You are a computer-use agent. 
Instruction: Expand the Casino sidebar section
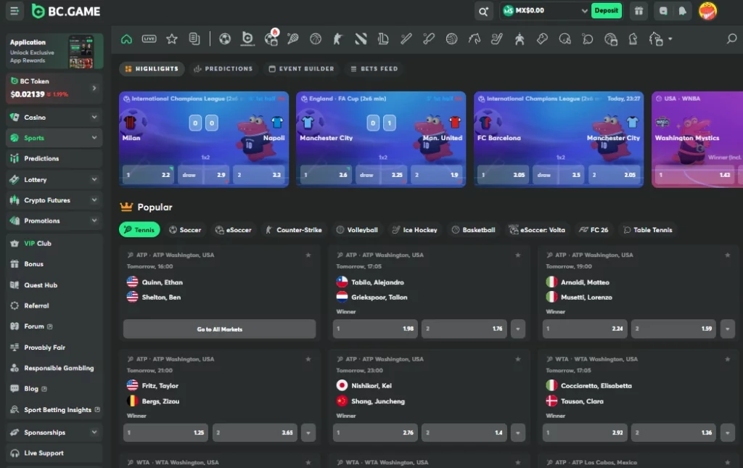click(94, 117)
